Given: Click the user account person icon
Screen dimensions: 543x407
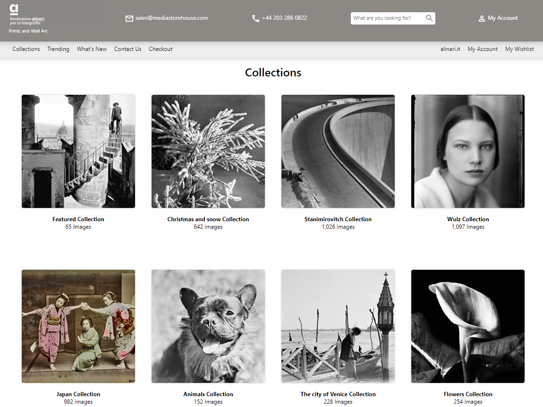Looking at the screenshot, I should (482, 18).
